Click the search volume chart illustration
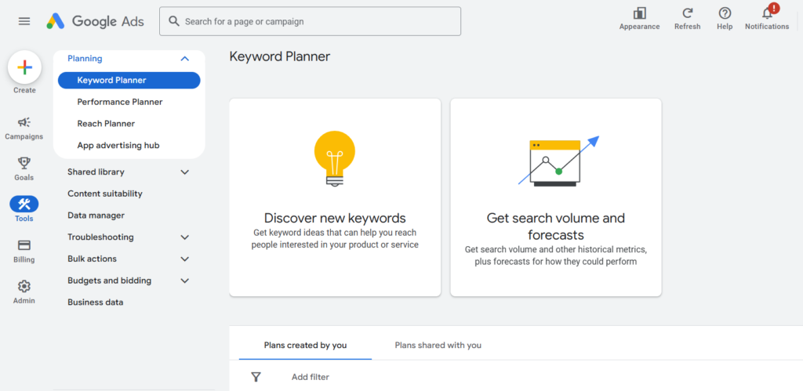Viewport: 803px width, 391px height. click(x=558, y=161)
